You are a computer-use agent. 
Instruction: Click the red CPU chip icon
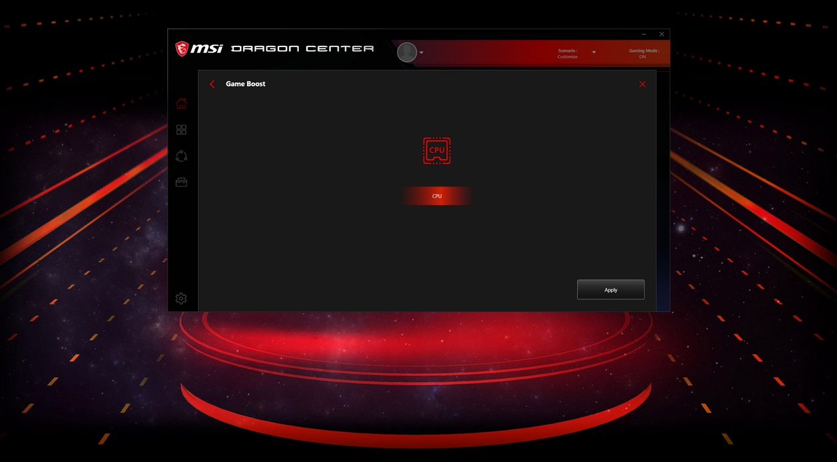[x=436, y=151]
